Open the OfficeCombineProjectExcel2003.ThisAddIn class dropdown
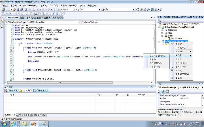The width and height of the screenshot is (204, 127). (x=78, y=22)
